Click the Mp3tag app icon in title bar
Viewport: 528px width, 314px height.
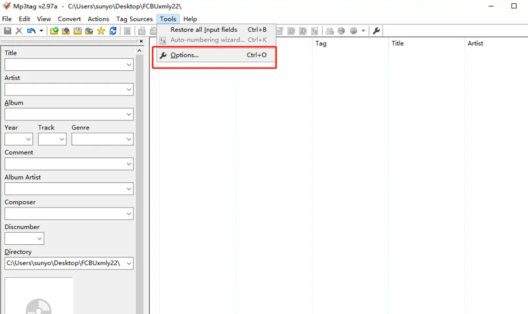click(6, 6)
